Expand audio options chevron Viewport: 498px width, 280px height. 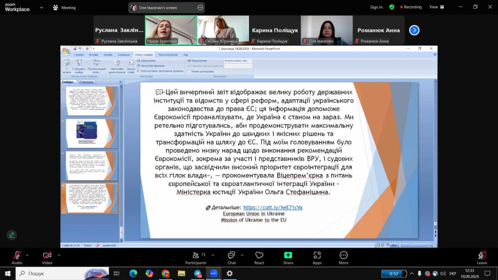coord(27,255)
